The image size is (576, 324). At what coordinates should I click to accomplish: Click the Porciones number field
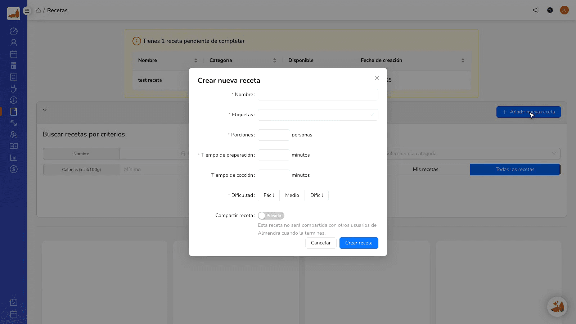pos(274,135)
